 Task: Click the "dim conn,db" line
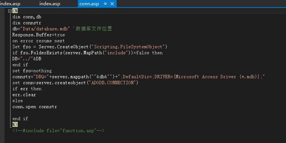(x=27, y=17)
